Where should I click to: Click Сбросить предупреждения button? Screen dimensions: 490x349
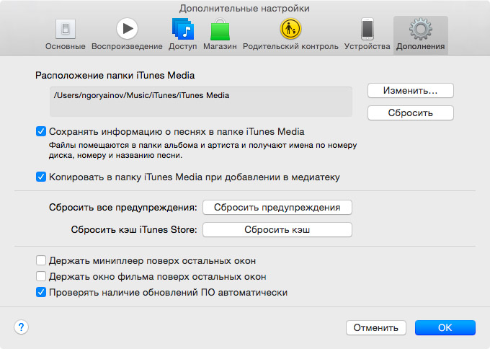[x=277, y=208]
